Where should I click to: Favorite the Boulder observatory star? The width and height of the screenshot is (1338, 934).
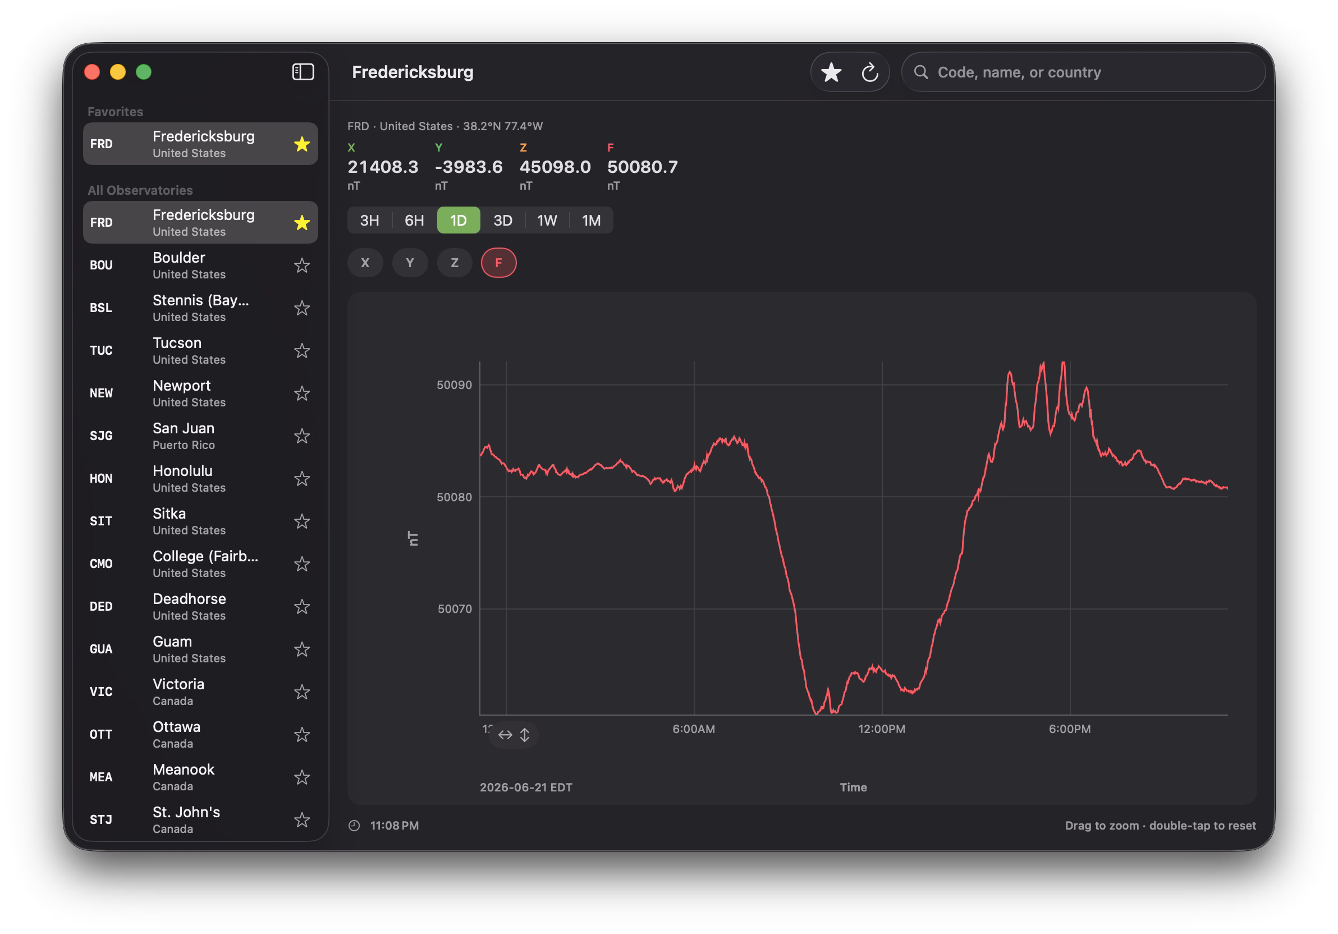pyautogui.click(x=302, y=265)
